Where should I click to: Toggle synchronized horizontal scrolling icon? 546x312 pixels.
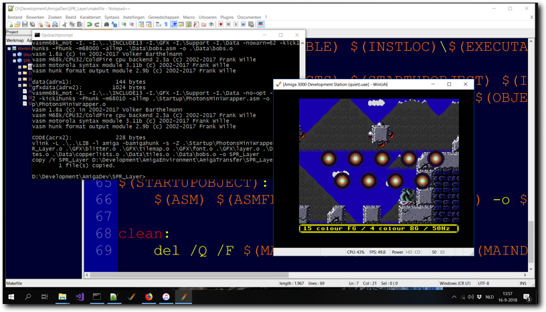tap(149, 24)
